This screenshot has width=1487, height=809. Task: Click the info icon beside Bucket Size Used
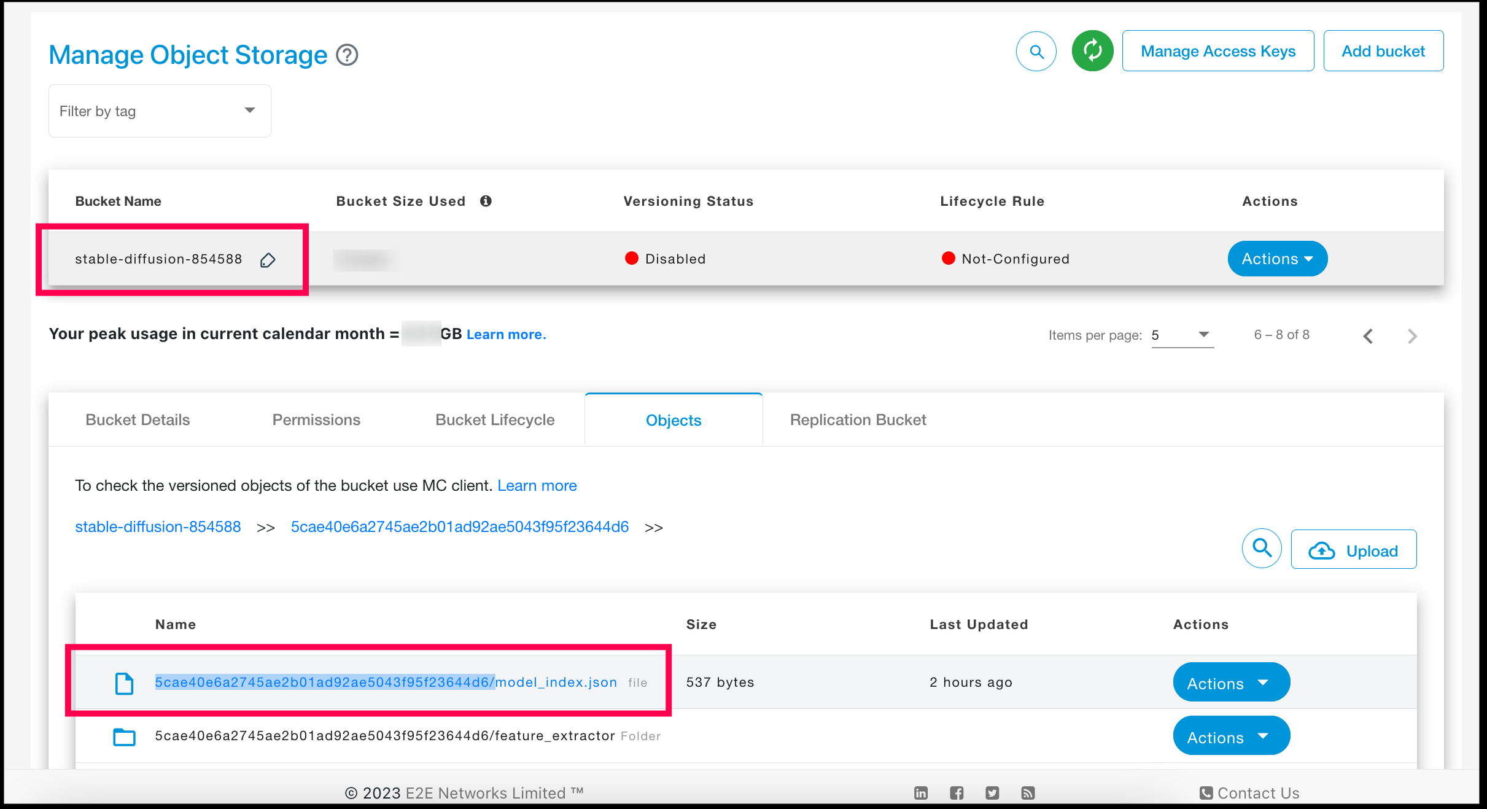point(486,201)
